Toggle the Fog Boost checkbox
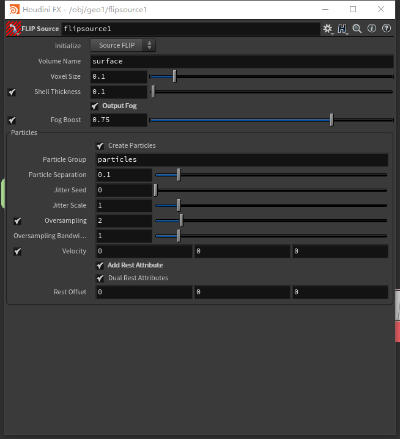This screenshot has height=439, width=400. click(x=12, y=120)
